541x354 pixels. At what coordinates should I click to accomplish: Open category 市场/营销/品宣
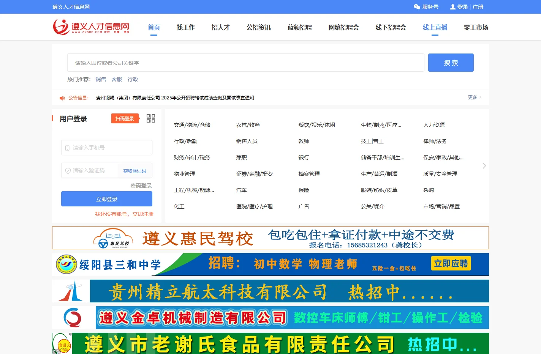(x=441, y=206)
